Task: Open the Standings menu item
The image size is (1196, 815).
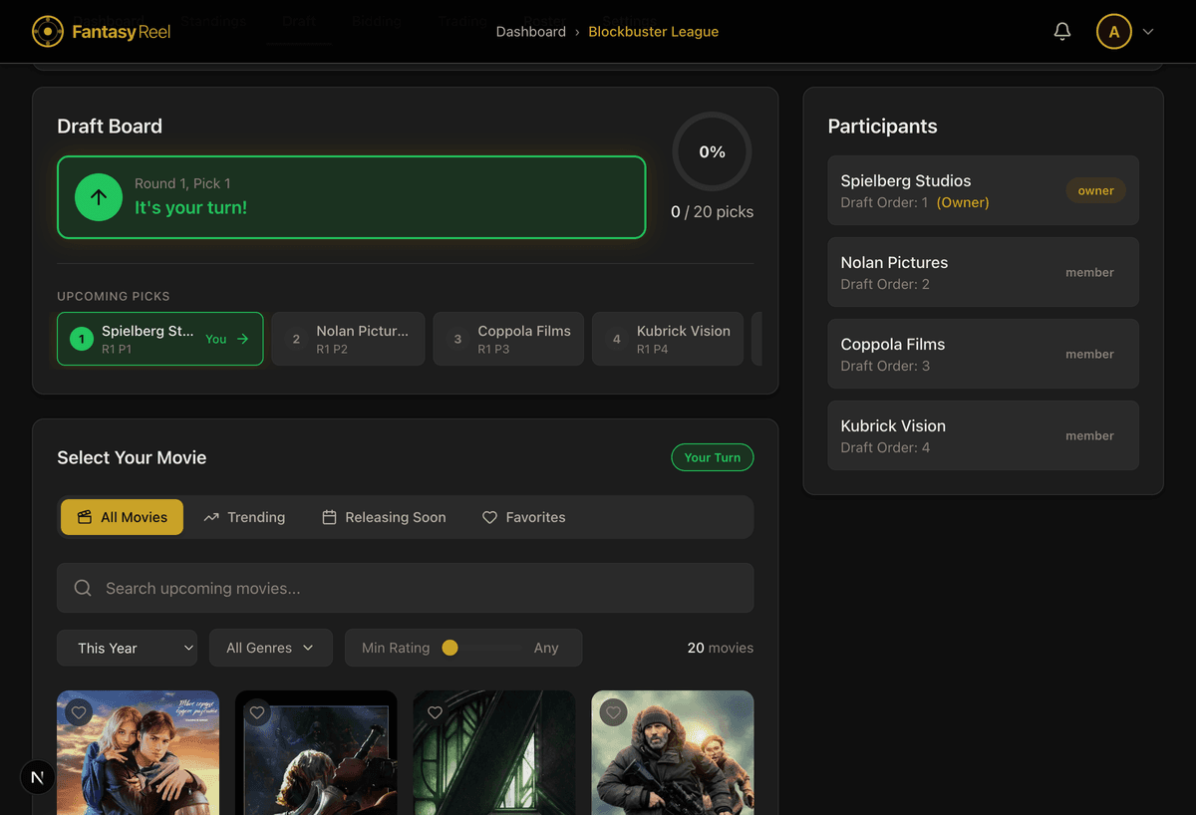Action: 213,20
